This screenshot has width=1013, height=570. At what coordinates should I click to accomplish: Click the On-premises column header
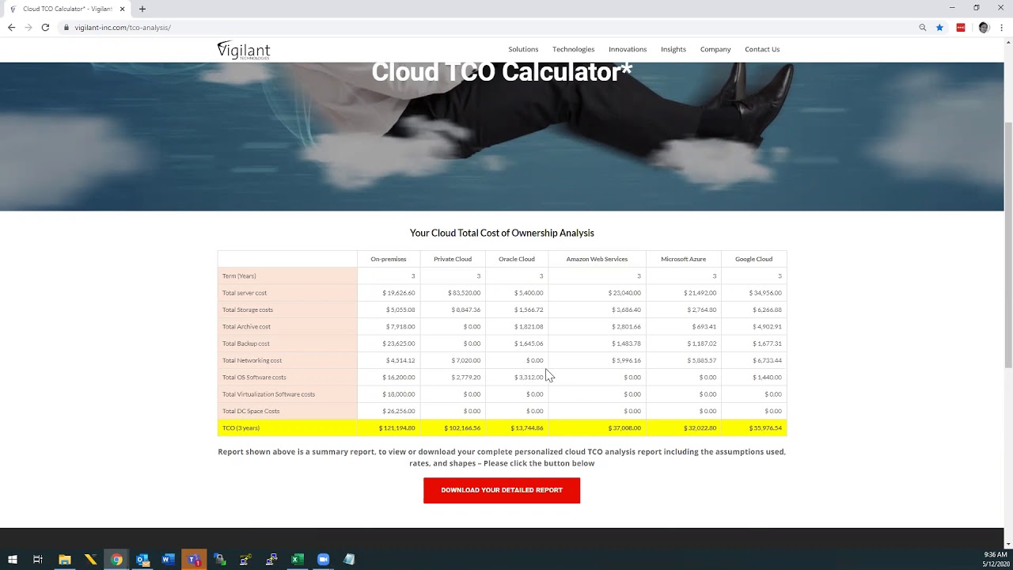tap(389, 259)
